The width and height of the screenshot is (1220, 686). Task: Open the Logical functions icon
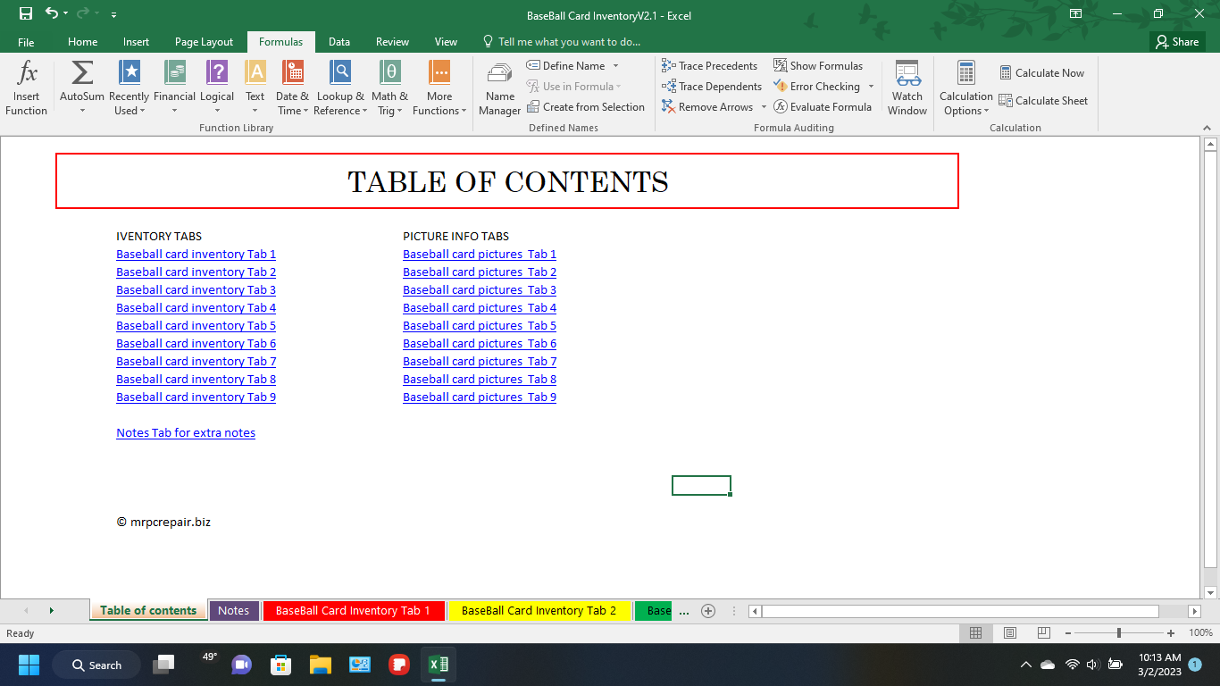coord(217,73)
